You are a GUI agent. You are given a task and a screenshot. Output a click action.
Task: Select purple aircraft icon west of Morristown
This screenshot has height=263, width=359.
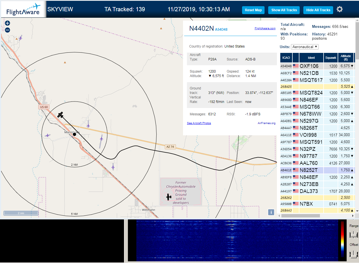point(48,136)
